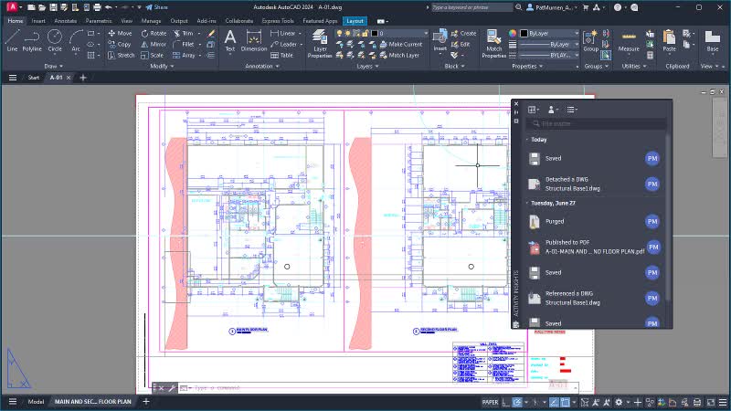Toggle object snap tracking in status bar

[x=554, y=402]
